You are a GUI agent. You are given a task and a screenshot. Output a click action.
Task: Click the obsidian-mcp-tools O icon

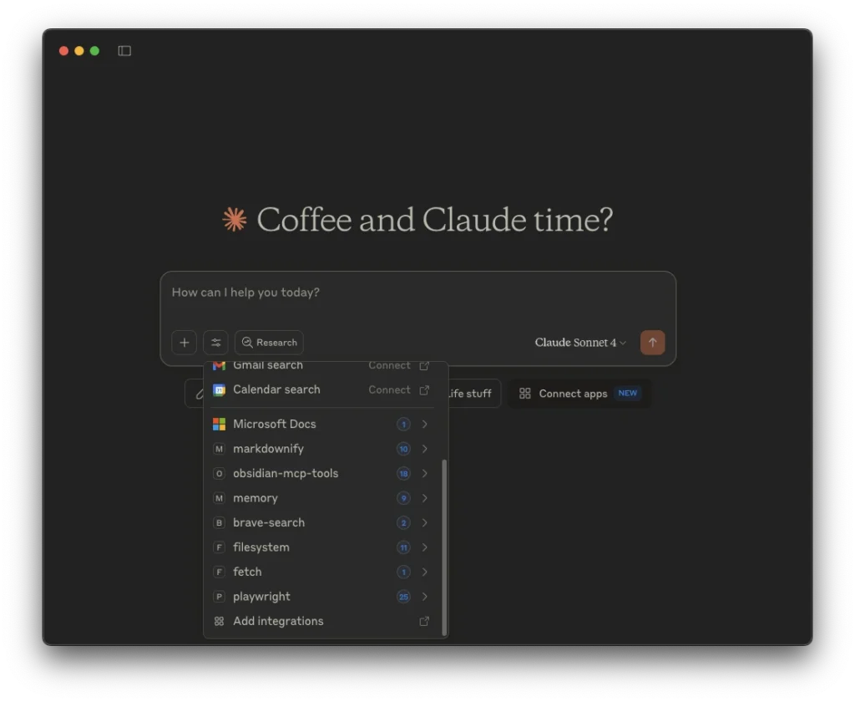point(220,473)
